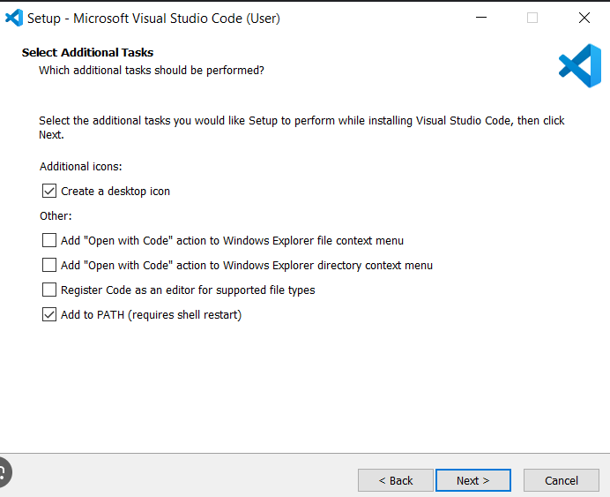Enable Open with Code for file context menu

pos(49,240)
